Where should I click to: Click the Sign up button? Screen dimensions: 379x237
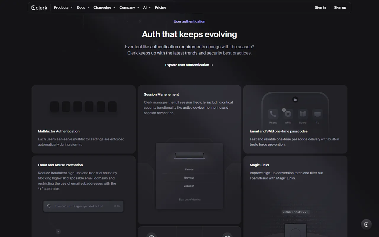point(340,8)
